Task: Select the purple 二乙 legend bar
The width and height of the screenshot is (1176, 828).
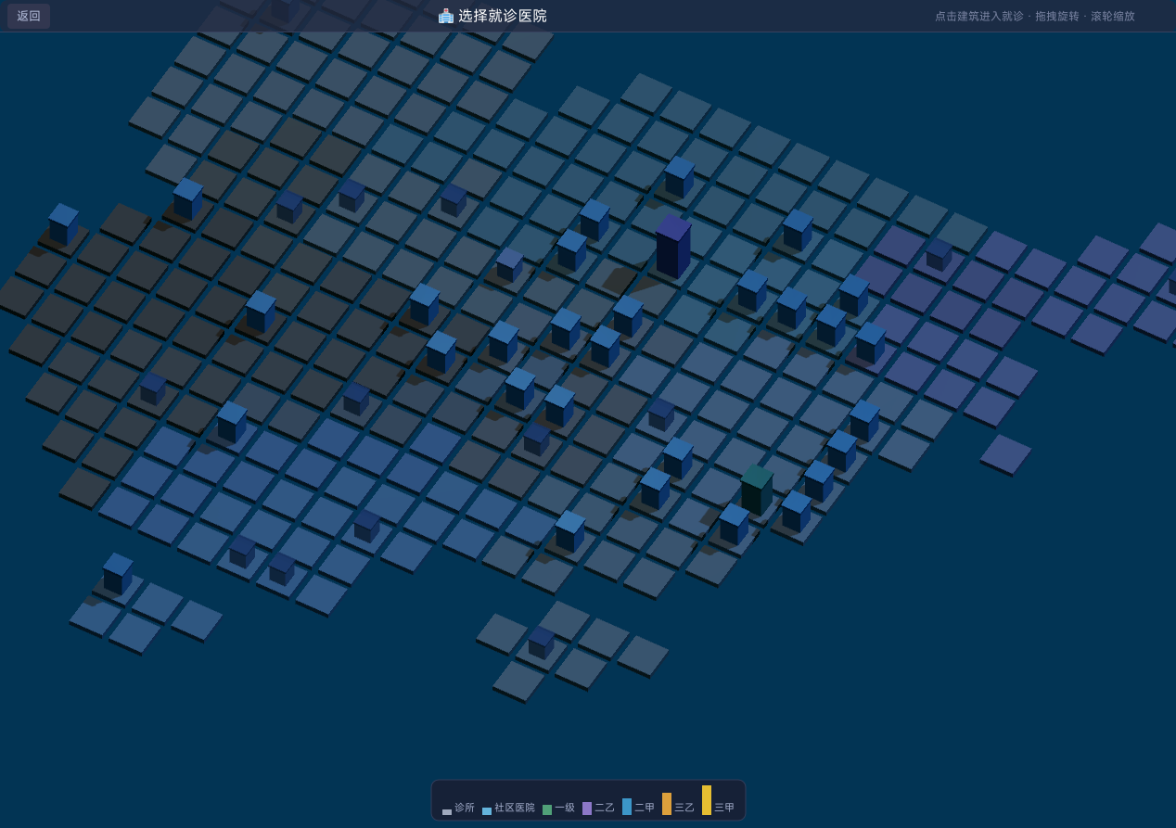Action: pyautogui.click(x=587, y=809)
